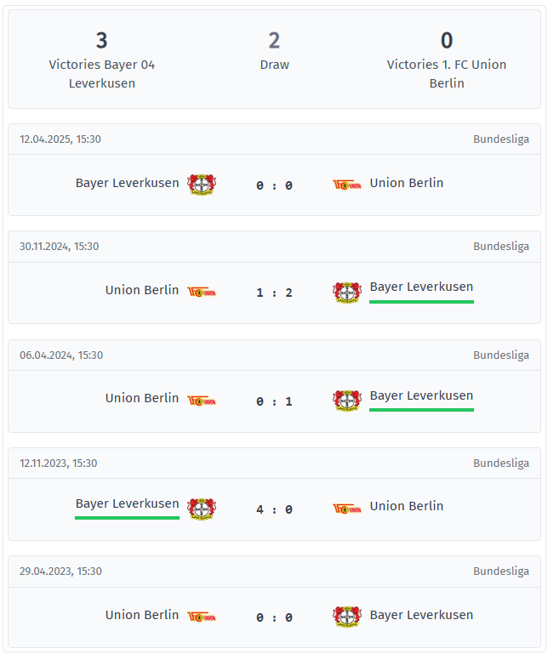Click Bayer Leverkusen crest in 29.04.2023 match
The height and width of the screenshot is (654, 548).
click(x=346, y=617)
